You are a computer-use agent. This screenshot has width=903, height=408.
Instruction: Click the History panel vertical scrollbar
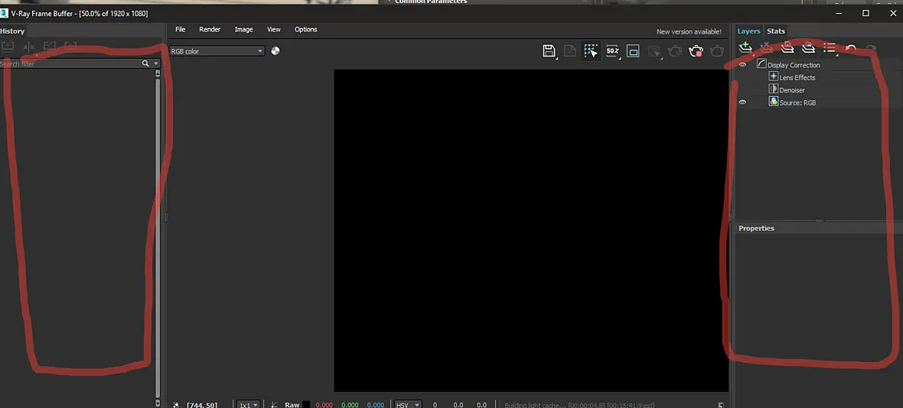[x=158, y=236]
